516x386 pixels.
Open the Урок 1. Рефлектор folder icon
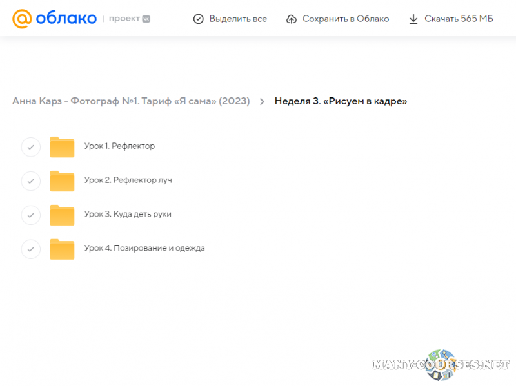coord(63,147)
